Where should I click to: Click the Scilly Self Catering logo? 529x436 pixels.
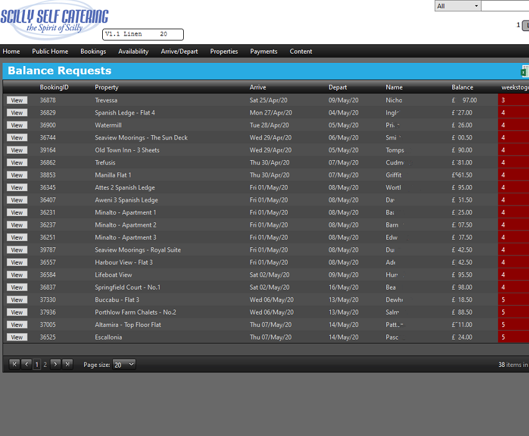coord(54,21)
